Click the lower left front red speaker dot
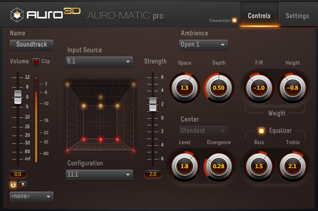This screenshot has height=211, width=318. coord(84,139)
